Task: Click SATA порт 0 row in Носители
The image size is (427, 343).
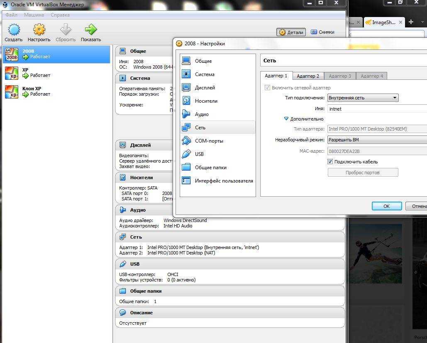Action: (x=147, y=193)
